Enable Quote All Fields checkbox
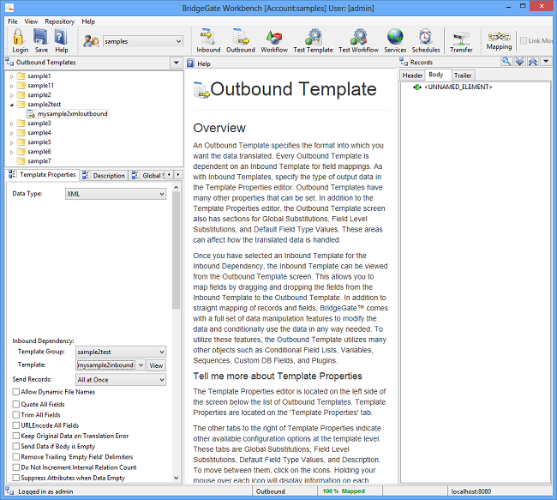The image size is (557, 500). click(x=16, y=404)
